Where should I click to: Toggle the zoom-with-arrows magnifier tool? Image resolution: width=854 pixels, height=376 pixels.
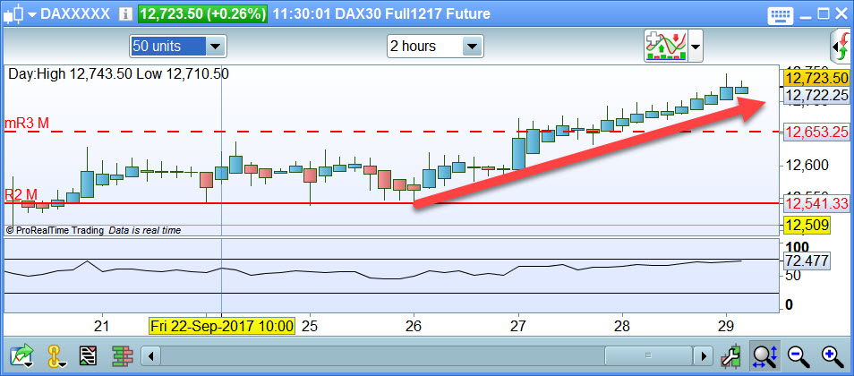[x=765, y=355]
